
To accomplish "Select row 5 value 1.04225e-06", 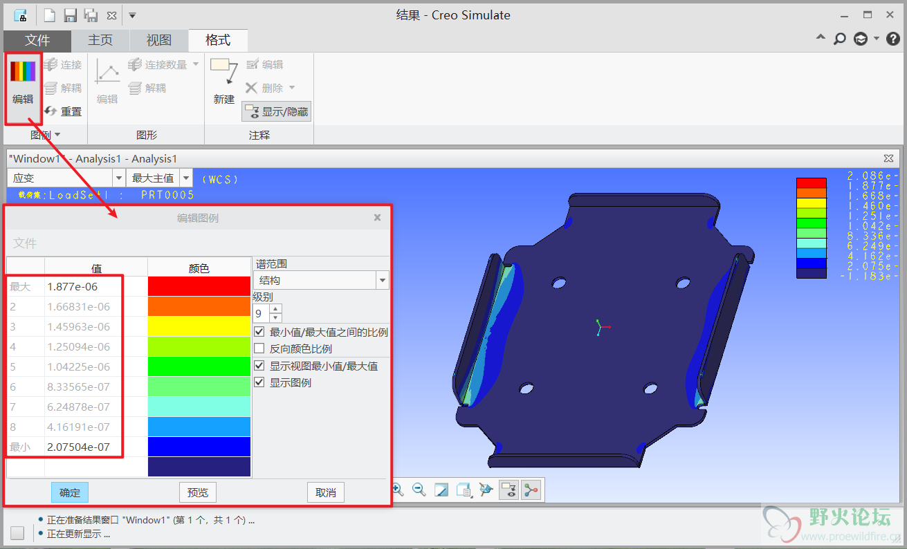I will pos(95,366).
